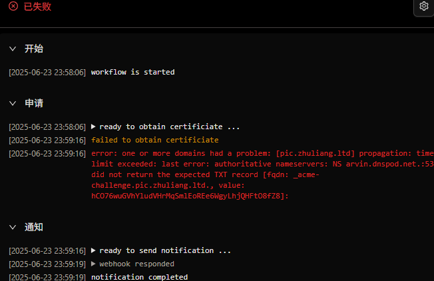Expand the webhook responded triangle
Screen dimensions: 434x281
point(93,264)
